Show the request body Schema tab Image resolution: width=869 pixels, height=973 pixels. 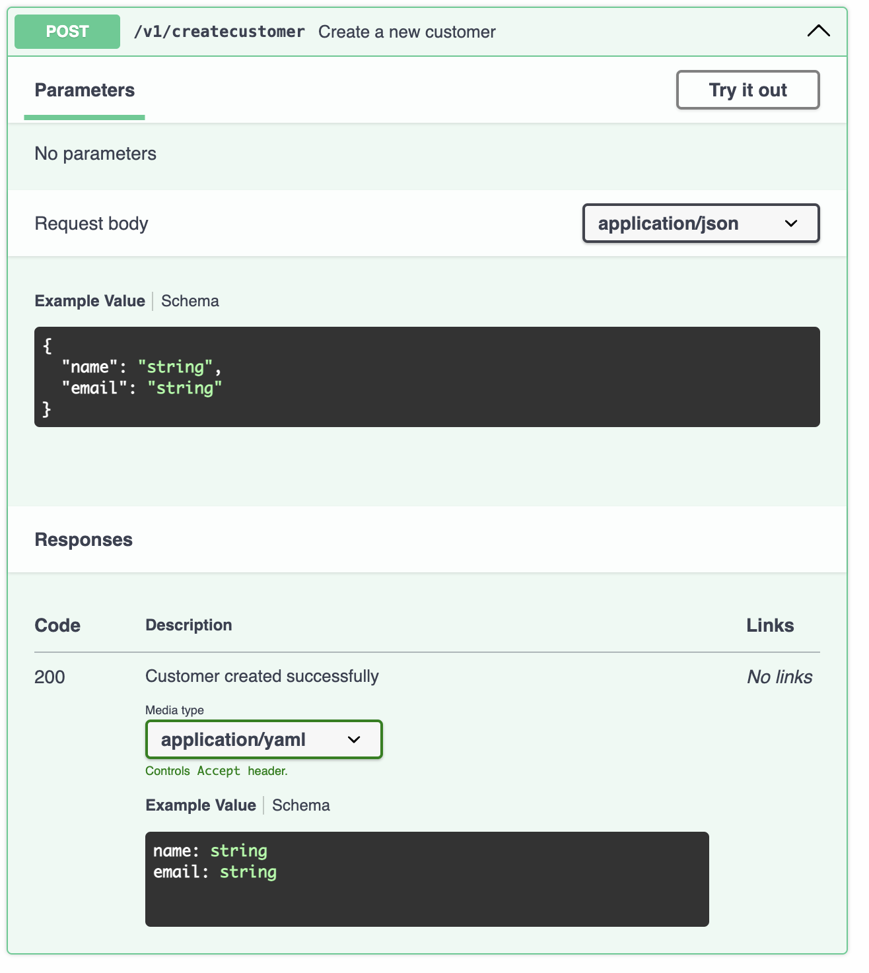(190, 301)
